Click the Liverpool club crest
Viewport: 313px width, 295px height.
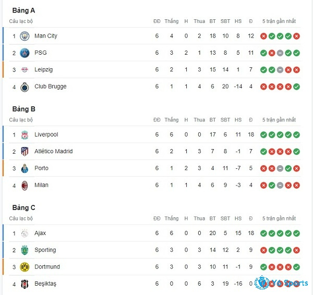pos(25,135)
